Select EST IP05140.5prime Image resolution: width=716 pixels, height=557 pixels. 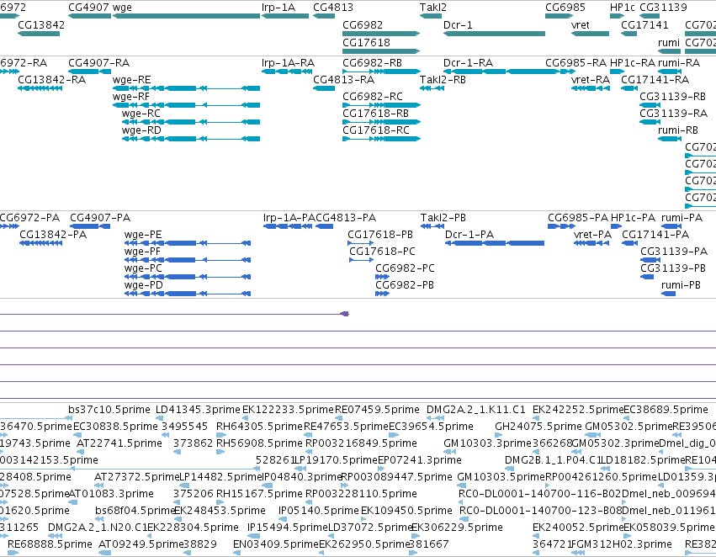point(318,511)
